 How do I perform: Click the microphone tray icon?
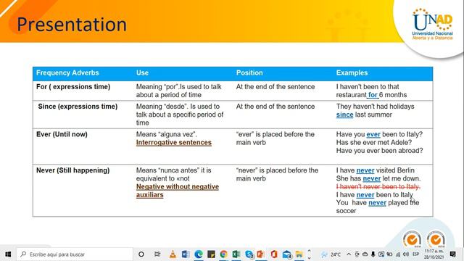click(373, 254)
